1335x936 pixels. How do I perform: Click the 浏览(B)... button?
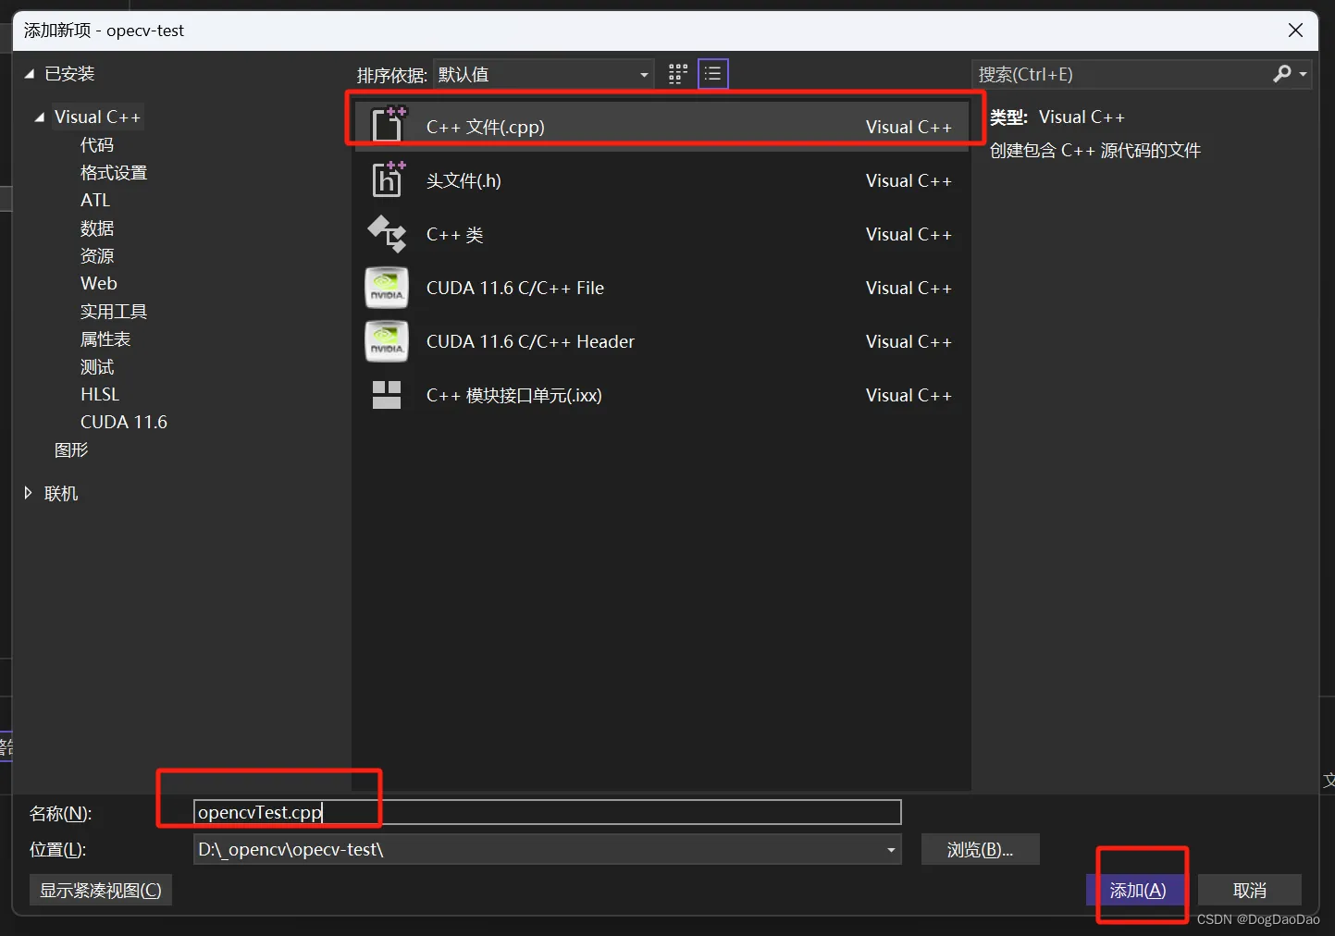click(981, 849)
